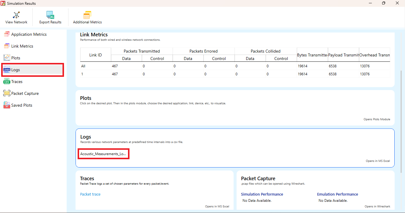Click the Link ID column header
The height and width of the screenshot is (213, 405).
point(96,55)
